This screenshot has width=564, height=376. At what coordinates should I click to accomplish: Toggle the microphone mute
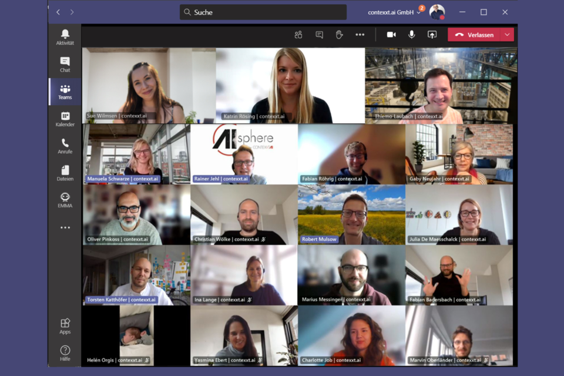pos(411,35)
